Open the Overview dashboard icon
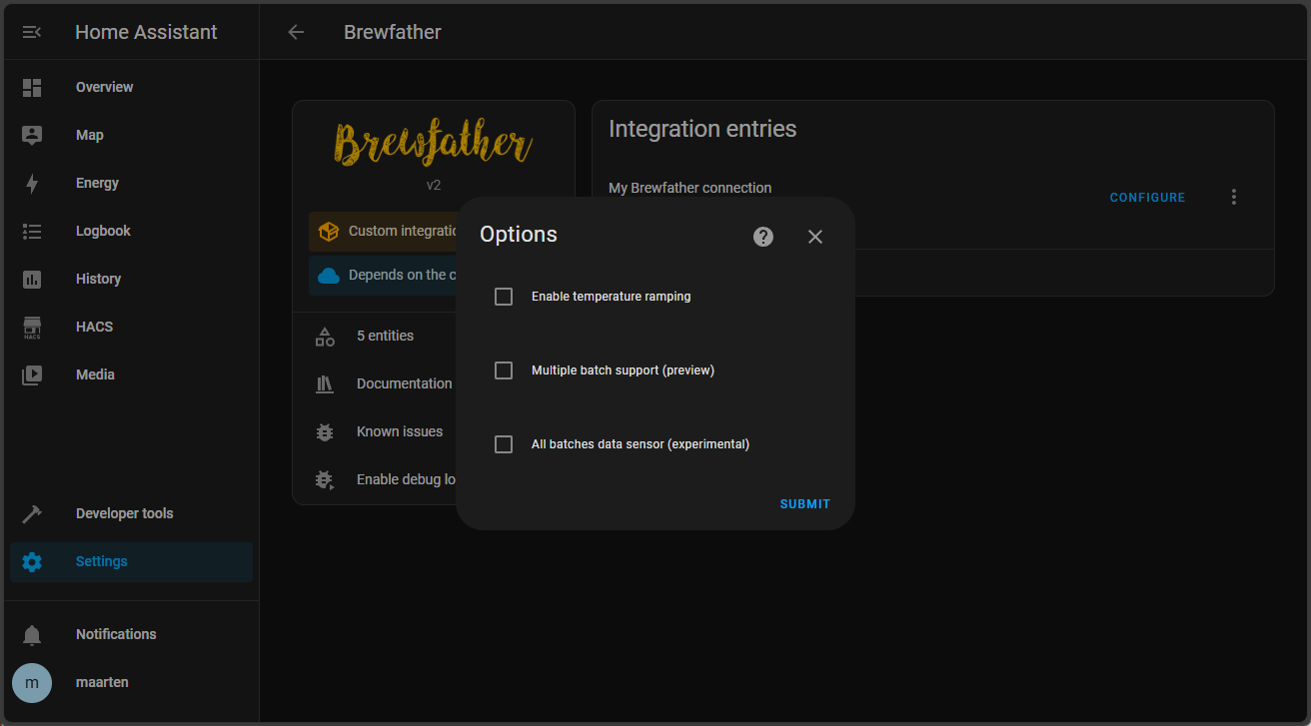The width and height of the screenshot is (1311, 726). (x=32, y=87)
